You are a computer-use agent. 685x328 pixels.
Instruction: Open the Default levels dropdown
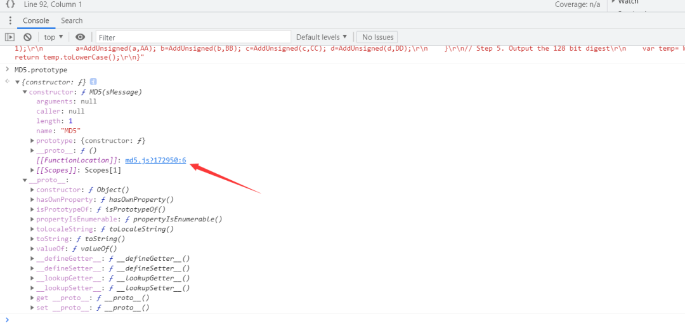(322, 37)
